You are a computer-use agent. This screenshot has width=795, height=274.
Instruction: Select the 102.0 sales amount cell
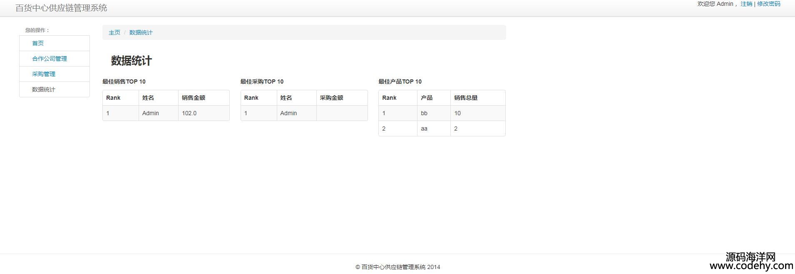tap(189, 113)
